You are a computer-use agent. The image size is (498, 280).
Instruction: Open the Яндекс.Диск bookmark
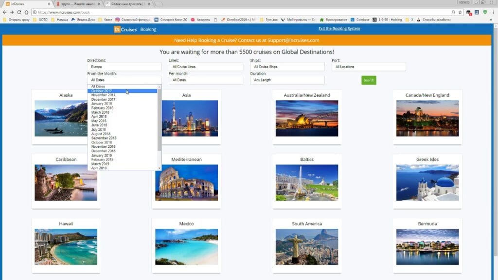(x=85, y=20)
